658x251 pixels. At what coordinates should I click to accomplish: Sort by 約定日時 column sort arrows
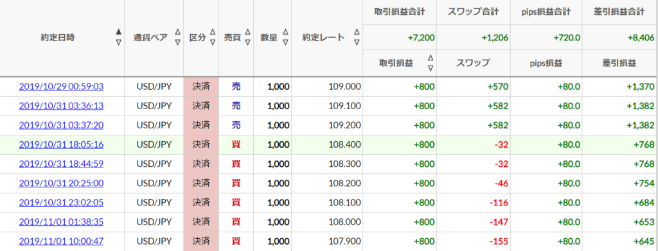tap(119, 37)
